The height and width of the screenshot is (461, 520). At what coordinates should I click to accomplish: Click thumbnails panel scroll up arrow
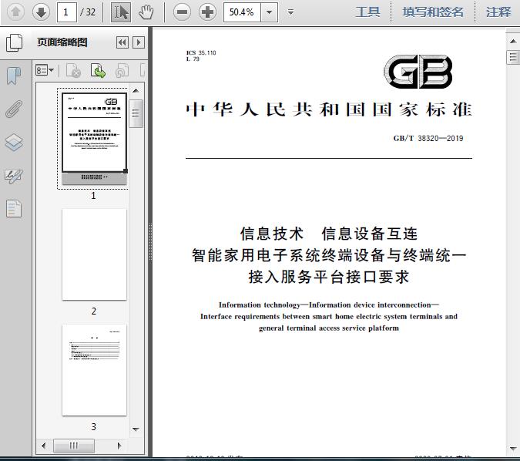click(x=136, y=91)
